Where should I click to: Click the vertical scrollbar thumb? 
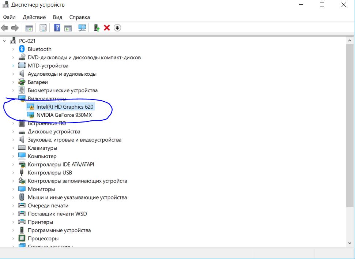350,125
